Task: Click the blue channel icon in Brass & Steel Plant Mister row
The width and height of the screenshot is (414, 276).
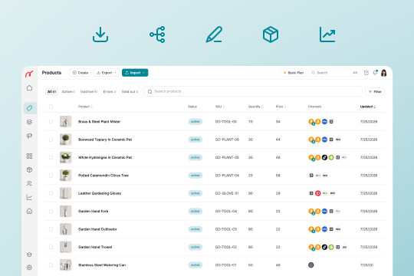Action: tap(324, 121)
